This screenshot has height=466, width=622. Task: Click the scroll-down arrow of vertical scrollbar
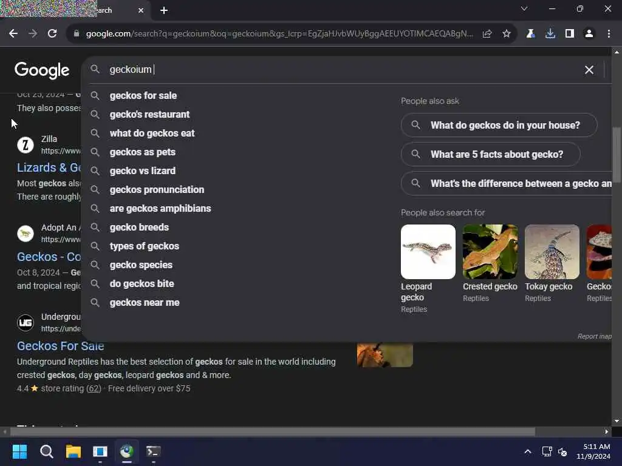[617, 421]
